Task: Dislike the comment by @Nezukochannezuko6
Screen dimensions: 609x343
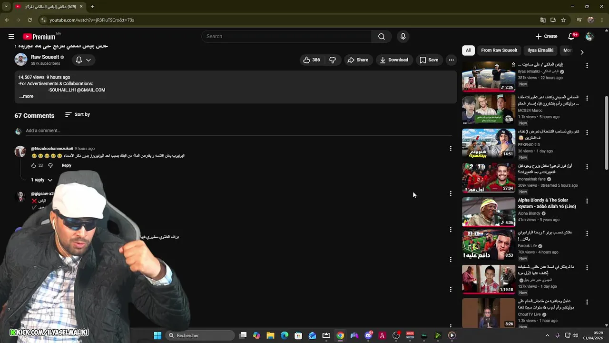Action: pos(50,165)
